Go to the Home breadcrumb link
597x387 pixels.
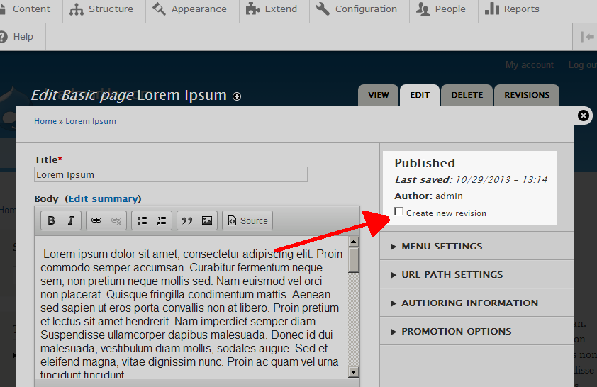click(45, 121)
